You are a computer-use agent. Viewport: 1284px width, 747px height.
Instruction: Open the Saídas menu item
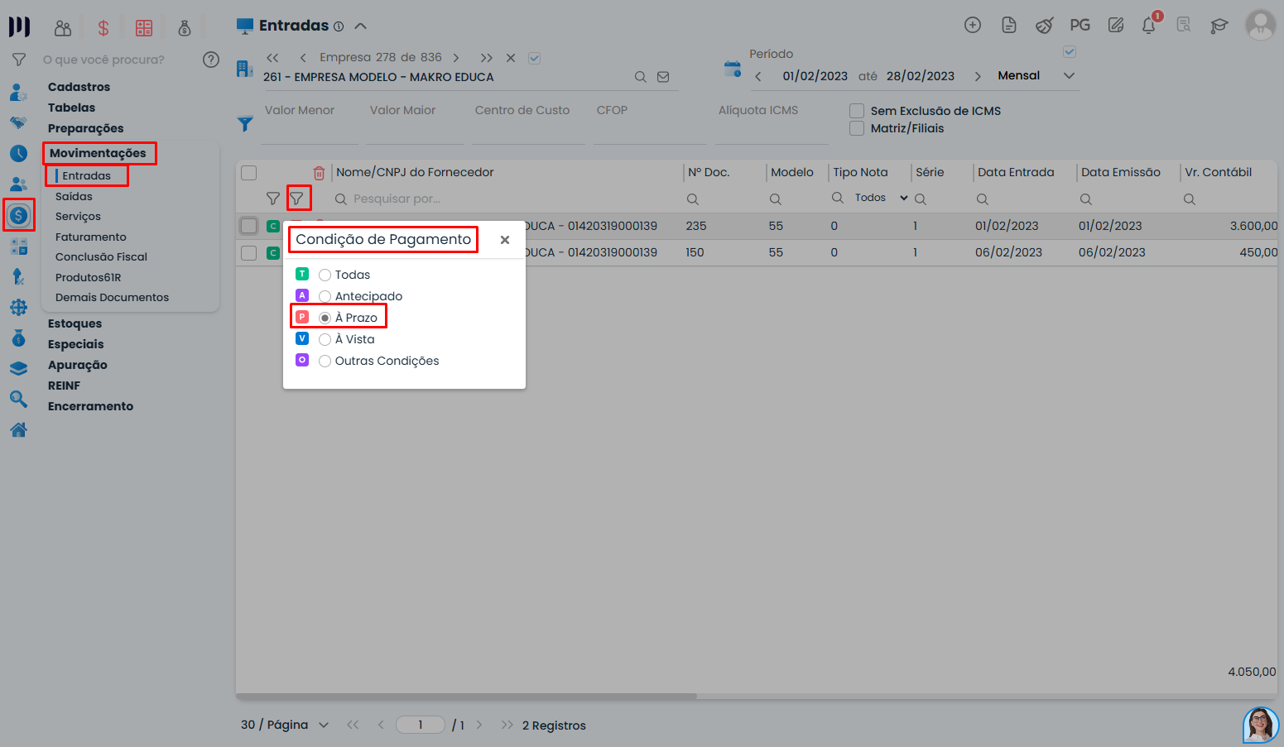point(74,197)
